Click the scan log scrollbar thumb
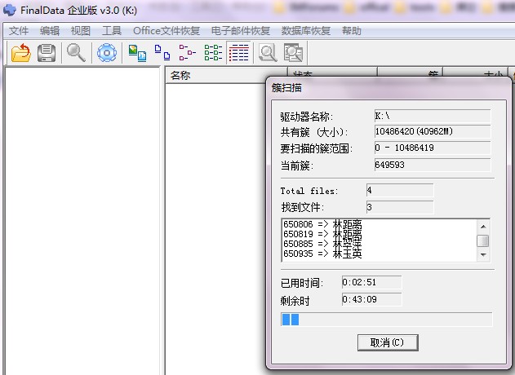This screenshot has height=375, width=515. [483, 240]
